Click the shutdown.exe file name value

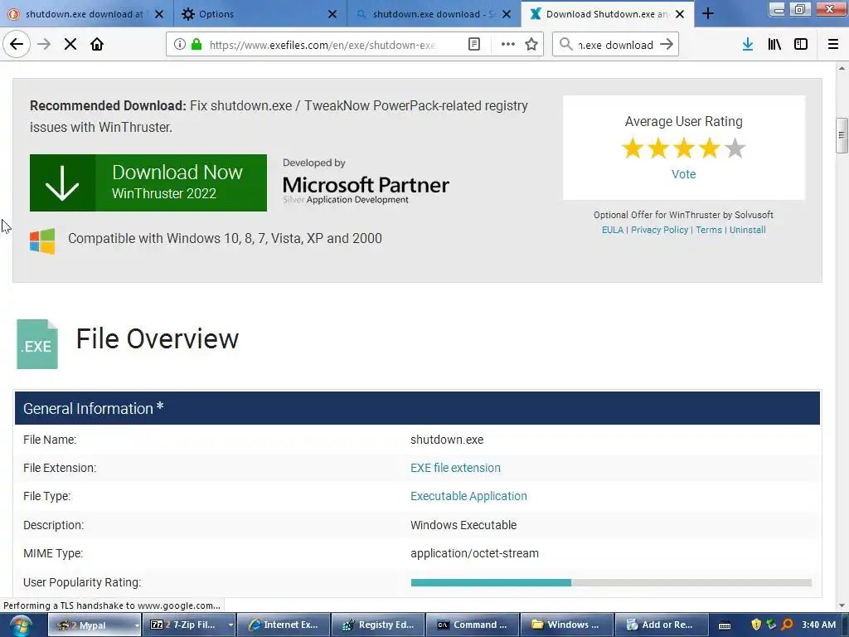tap(447, 440)
